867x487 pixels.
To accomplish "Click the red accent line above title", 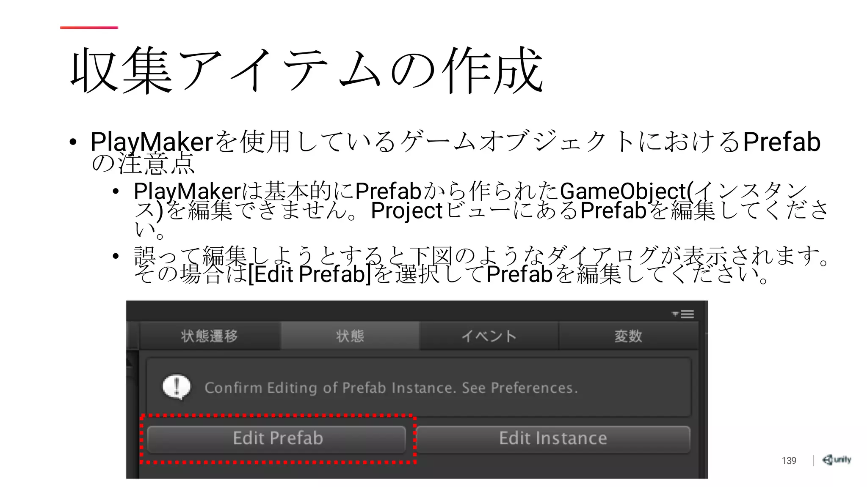I will 89,27.
